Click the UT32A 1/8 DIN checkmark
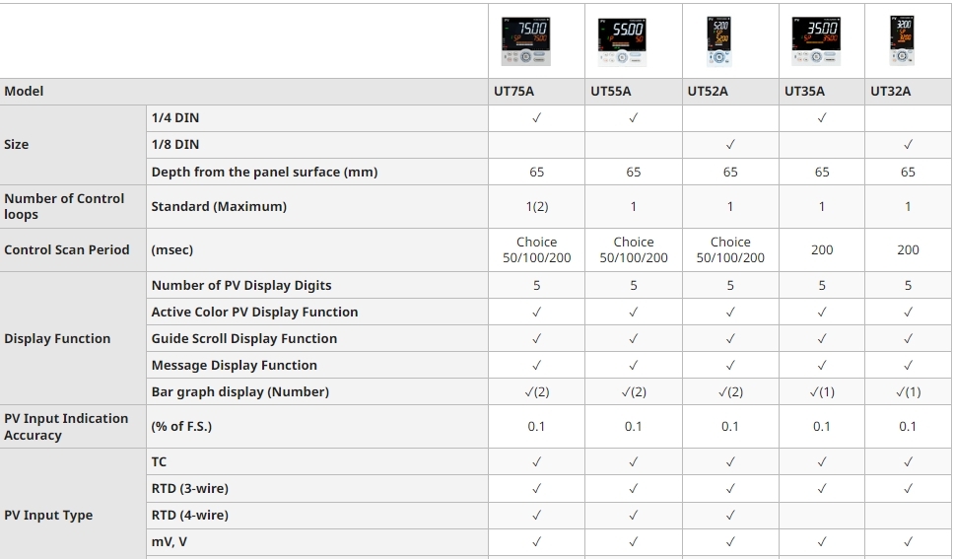 908,145
